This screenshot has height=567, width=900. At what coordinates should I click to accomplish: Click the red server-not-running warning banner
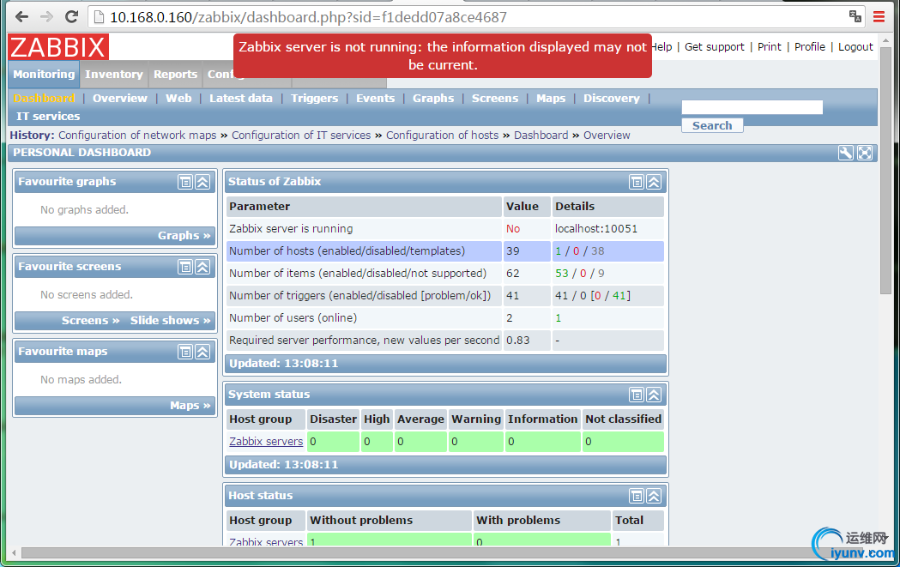[x=443, y=56]
